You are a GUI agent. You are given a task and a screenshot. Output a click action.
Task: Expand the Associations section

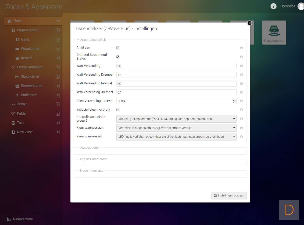coord(89,148)
